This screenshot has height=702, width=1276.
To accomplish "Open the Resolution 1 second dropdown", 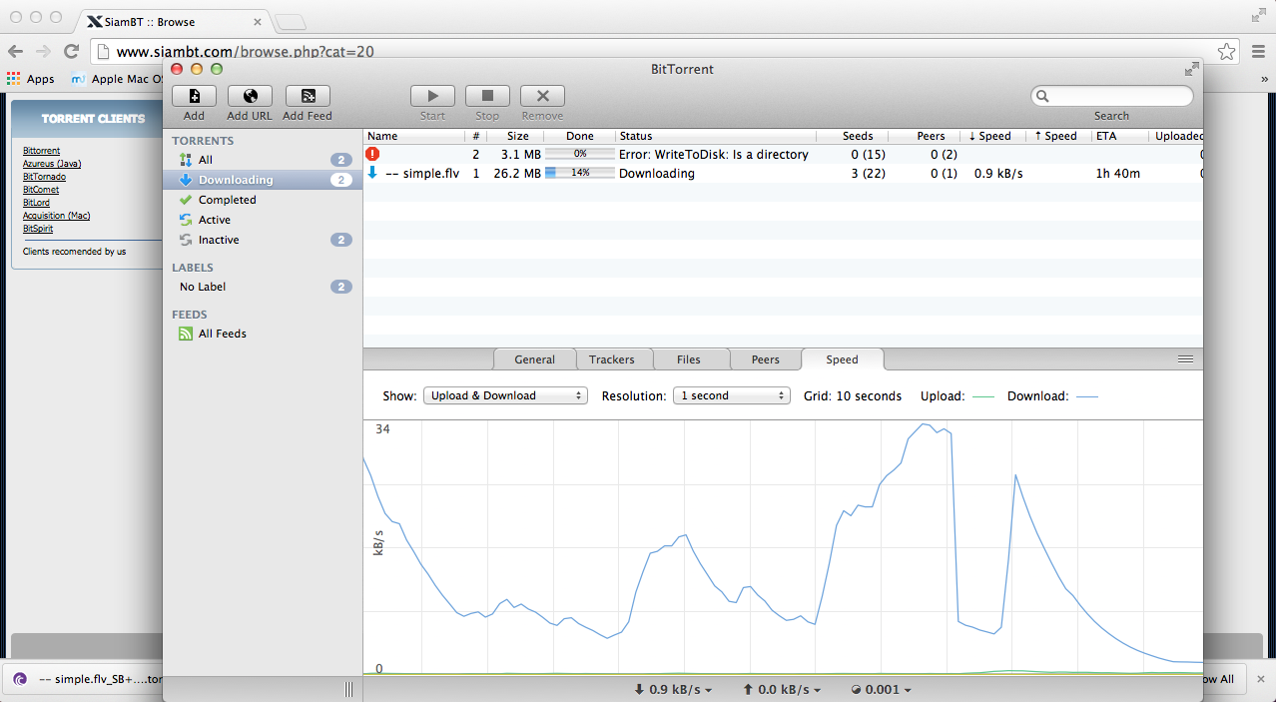I will 732,395.
